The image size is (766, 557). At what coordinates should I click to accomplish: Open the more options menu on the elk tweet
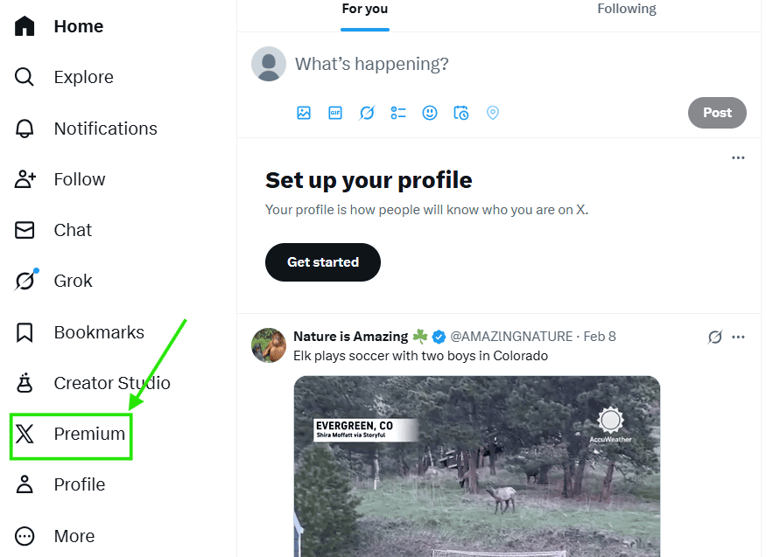(739, 337)
